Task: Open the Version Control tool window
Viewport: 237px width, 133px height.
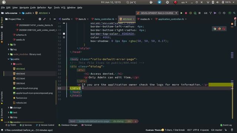Action: point(45,125)
